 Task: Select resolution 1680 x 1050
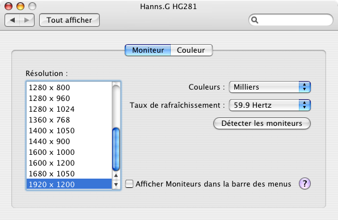coord(69,174)
